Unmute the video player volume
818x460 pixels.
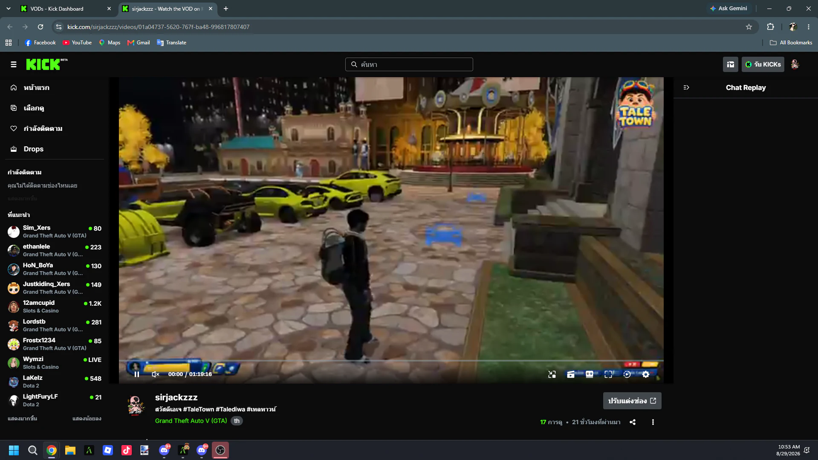click(156, 374)
